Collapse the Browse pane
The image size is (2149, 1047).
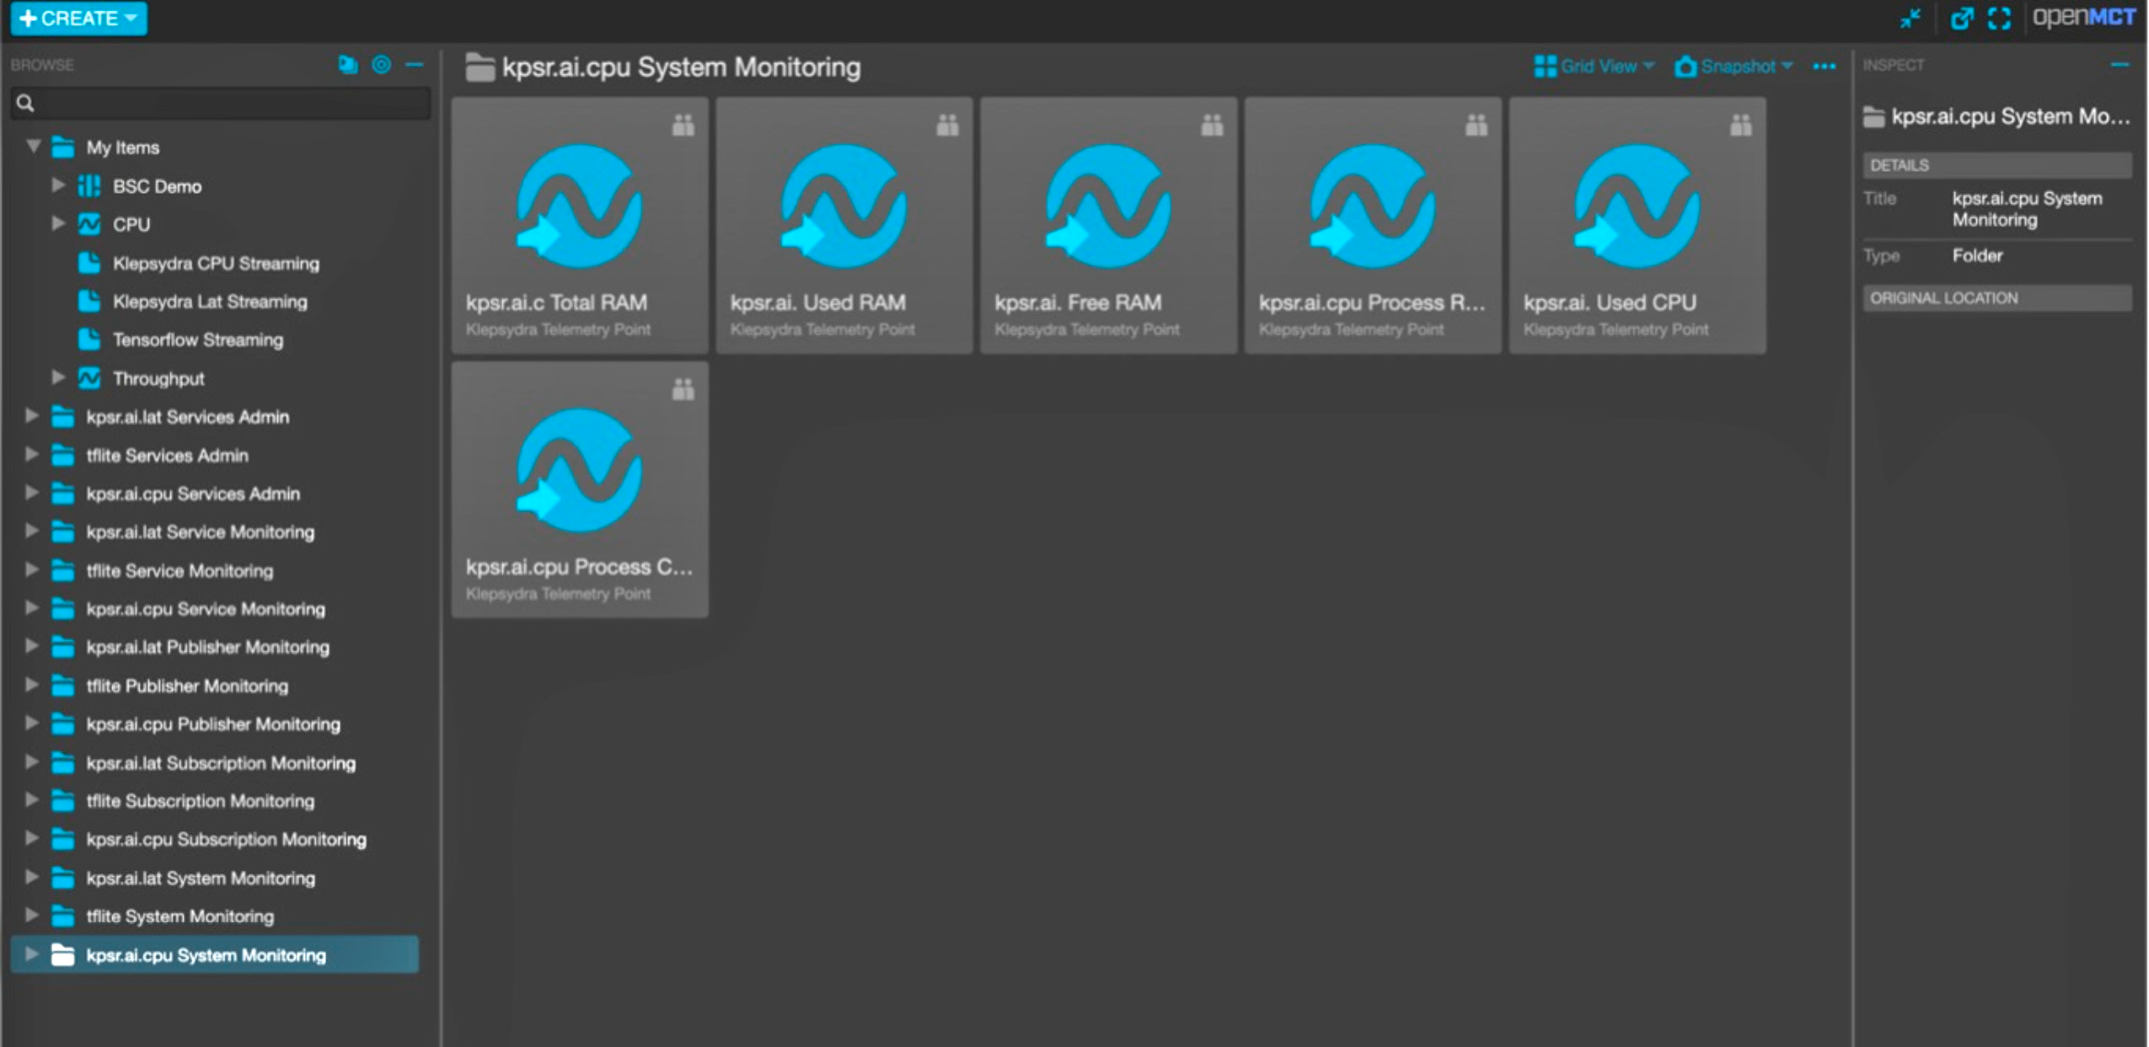point(414,65)
